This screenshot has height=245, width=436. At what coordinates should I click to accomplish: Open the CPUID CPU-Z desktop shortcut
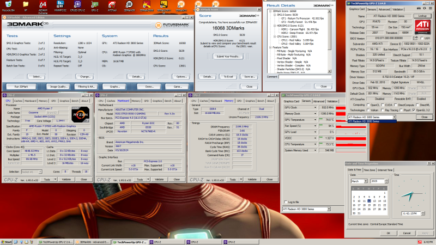click(77, 5)
